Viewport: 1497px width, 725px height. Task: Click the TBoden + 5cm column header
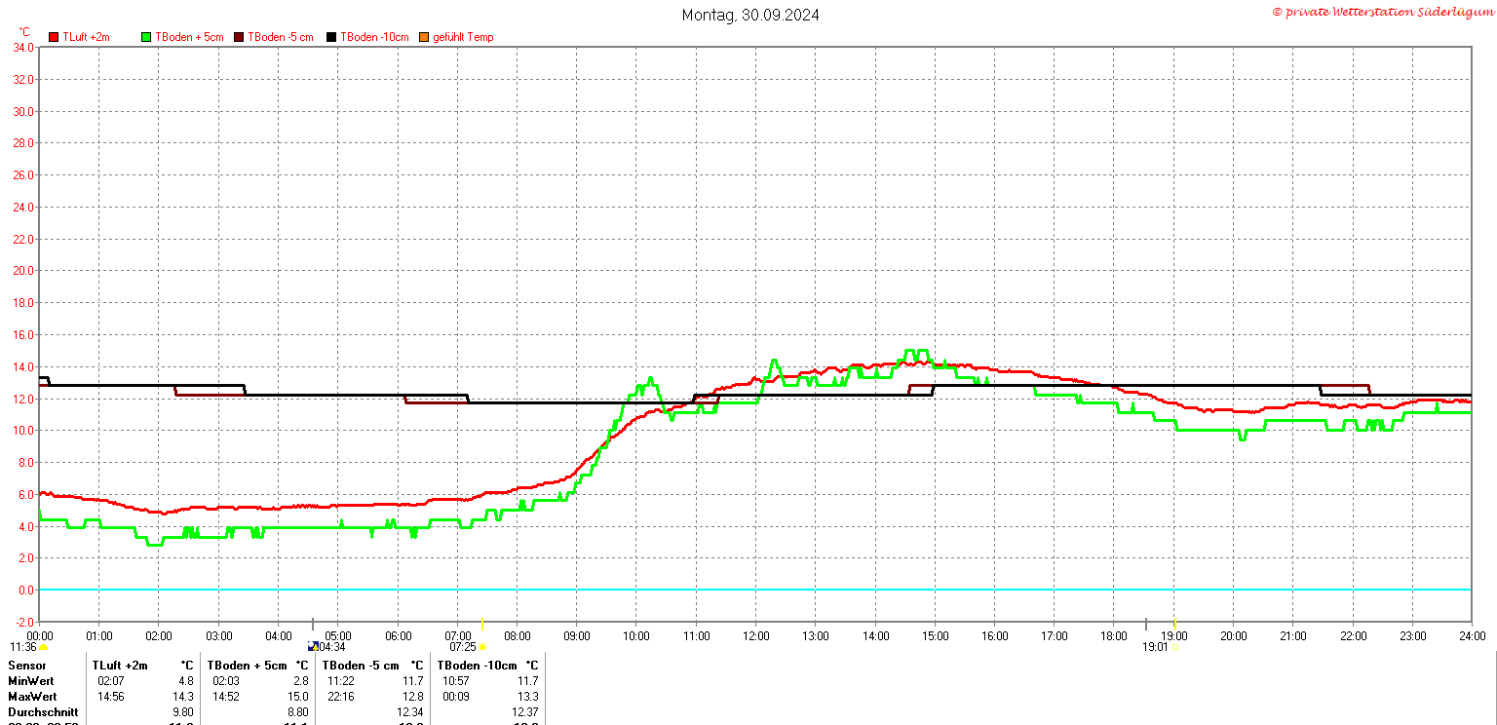[247, 666]
